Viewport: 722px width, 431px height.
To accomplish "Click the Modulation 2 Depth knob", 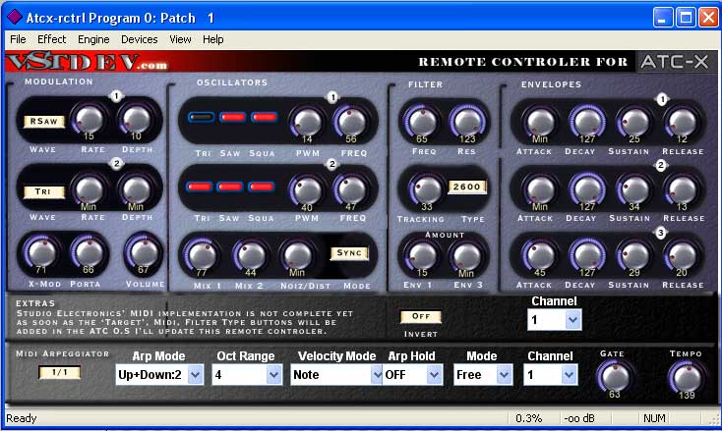I will pos(136,189).
